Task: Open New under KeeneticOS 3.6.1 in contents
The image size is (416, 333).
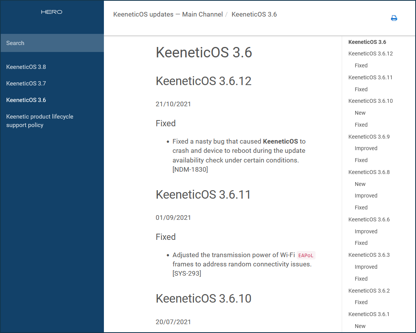Action: (x=360, y=326)
